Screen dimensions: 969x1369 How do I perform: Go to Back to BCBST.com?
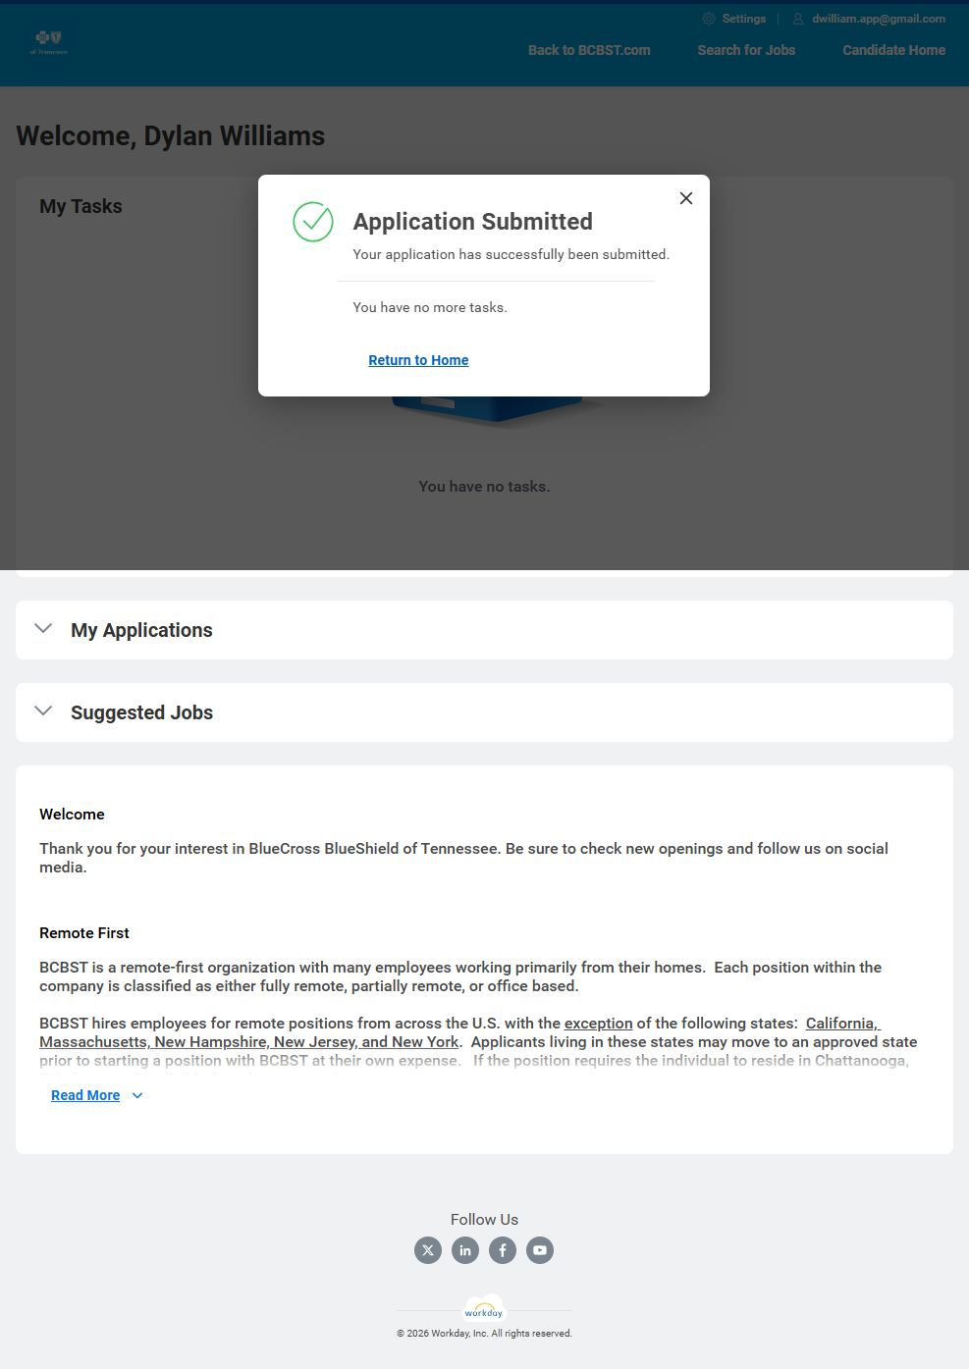589,50
